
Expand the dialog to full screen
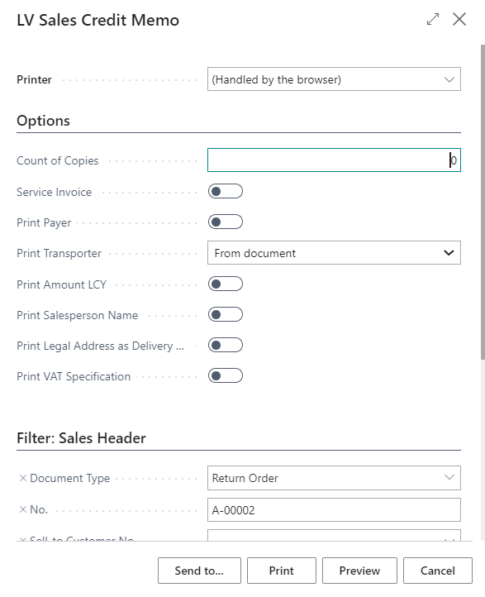coord(433,19)
